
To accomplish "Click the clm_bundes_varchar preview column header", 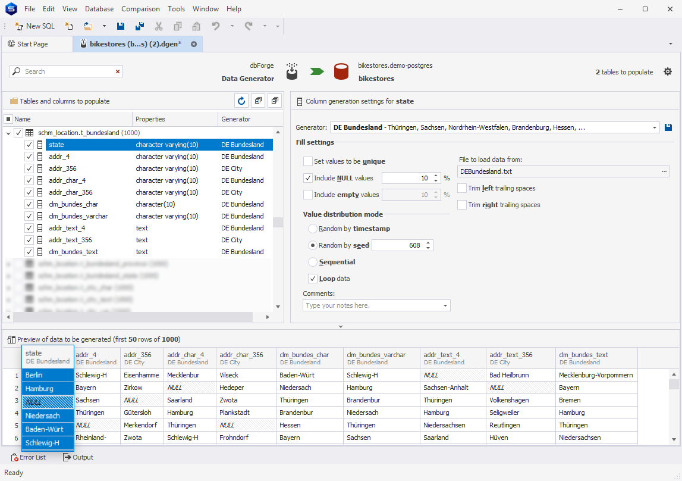I will 382,358.
